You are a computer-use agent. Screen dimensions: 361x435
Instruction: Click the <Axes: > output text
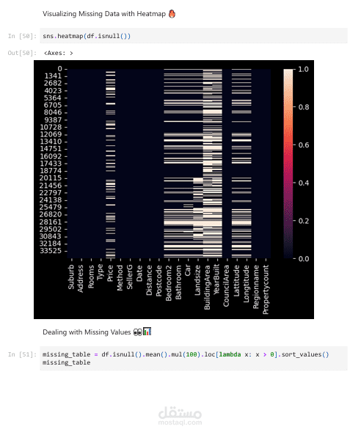pyautogui.click(x=59, y=53)
